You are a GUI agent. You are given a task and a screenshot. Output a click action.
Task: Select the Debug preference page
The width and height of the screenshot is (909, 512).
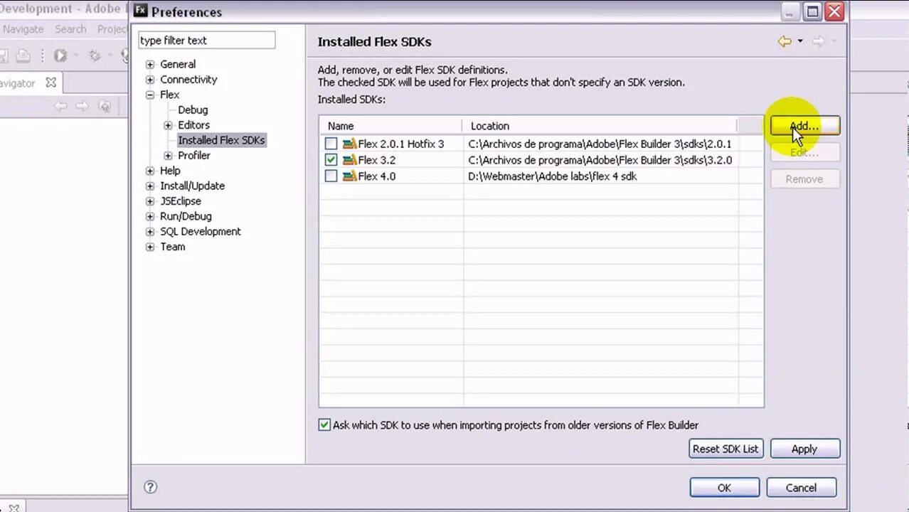pyautogui.click(x=193, y=110)
